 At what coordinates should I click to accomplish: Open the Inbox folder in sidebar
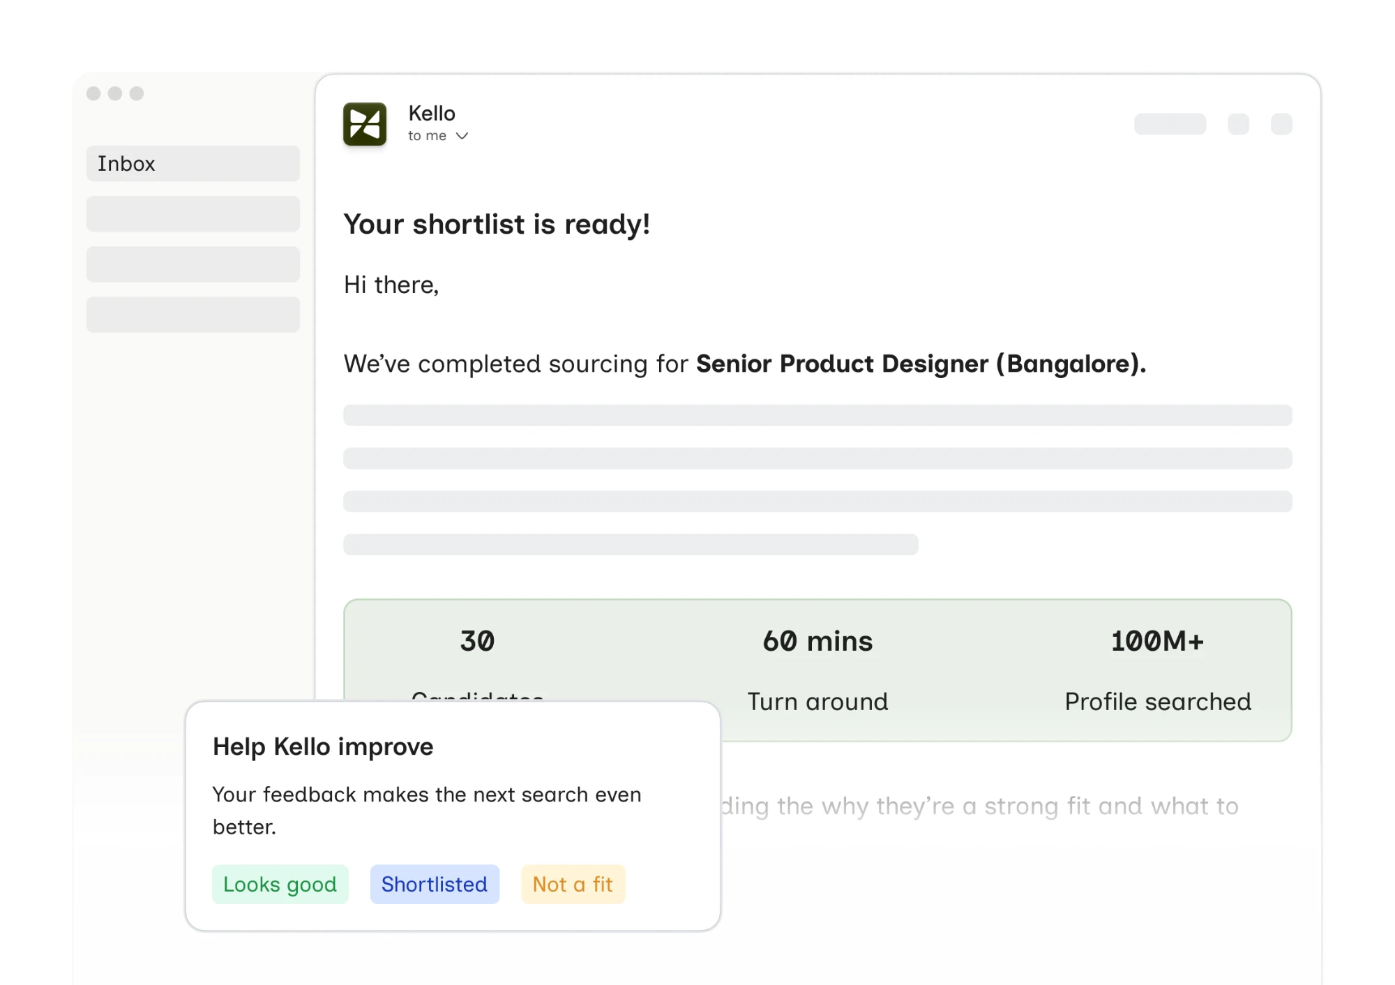(193, 163)
